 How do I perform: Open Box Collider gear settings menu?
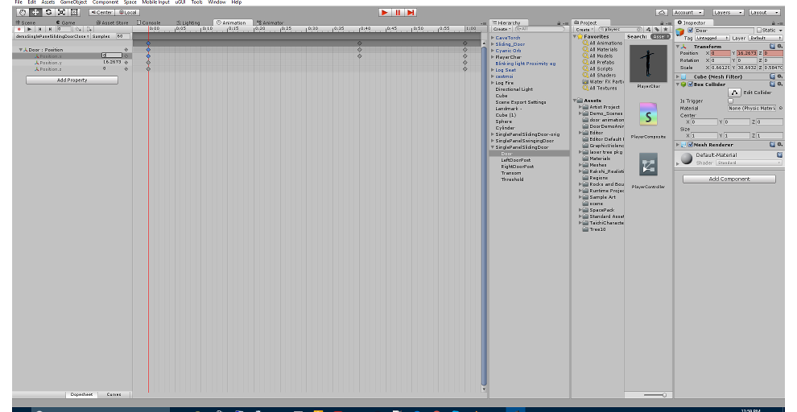coord(780,84)
